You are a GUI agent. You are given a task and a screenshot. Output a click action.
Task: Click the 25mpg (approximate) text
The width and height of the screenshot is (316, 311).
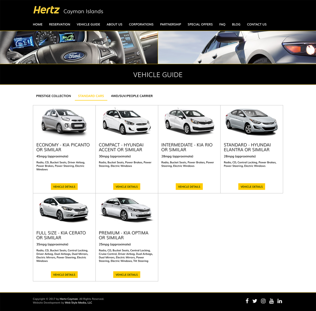[115, 244]
